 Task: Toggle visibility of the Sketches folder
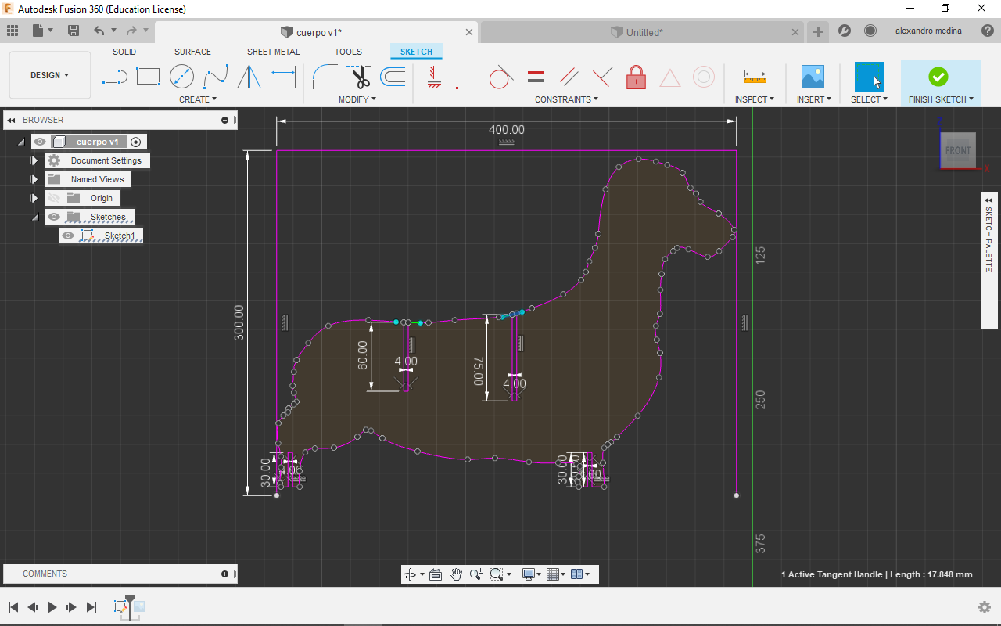click(x=54, y=217)
